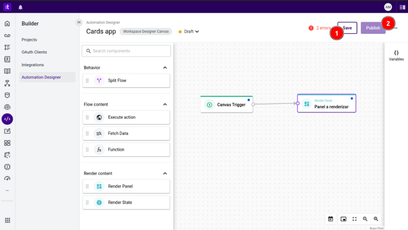Click the Variables braces icon
The width and height of the screenshot is (408, 230).
click(x=396, y=53)
